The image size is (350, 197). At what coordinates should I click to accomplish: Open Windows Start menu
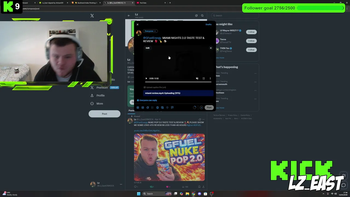[139, 194]
